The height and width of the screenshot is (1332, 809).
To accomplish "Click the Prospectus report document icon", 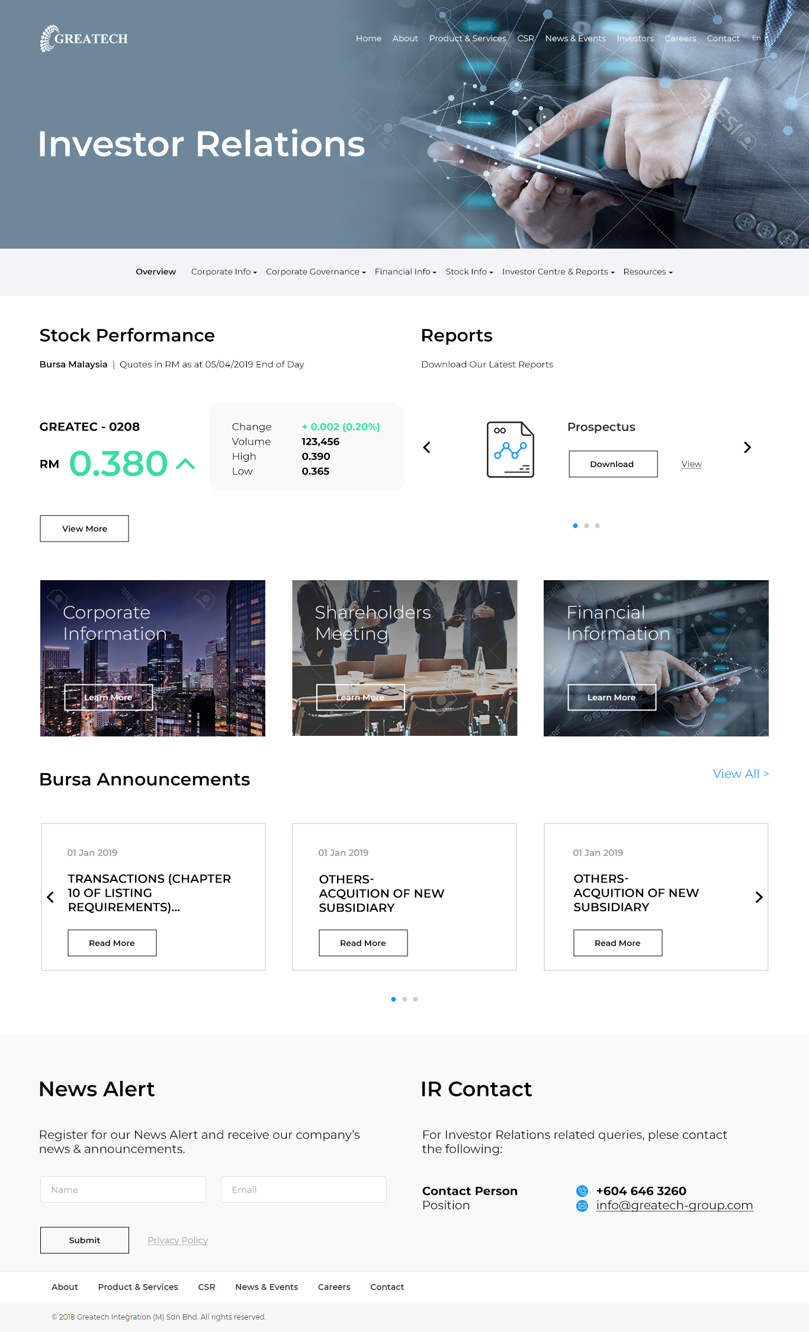I will 510,449.
